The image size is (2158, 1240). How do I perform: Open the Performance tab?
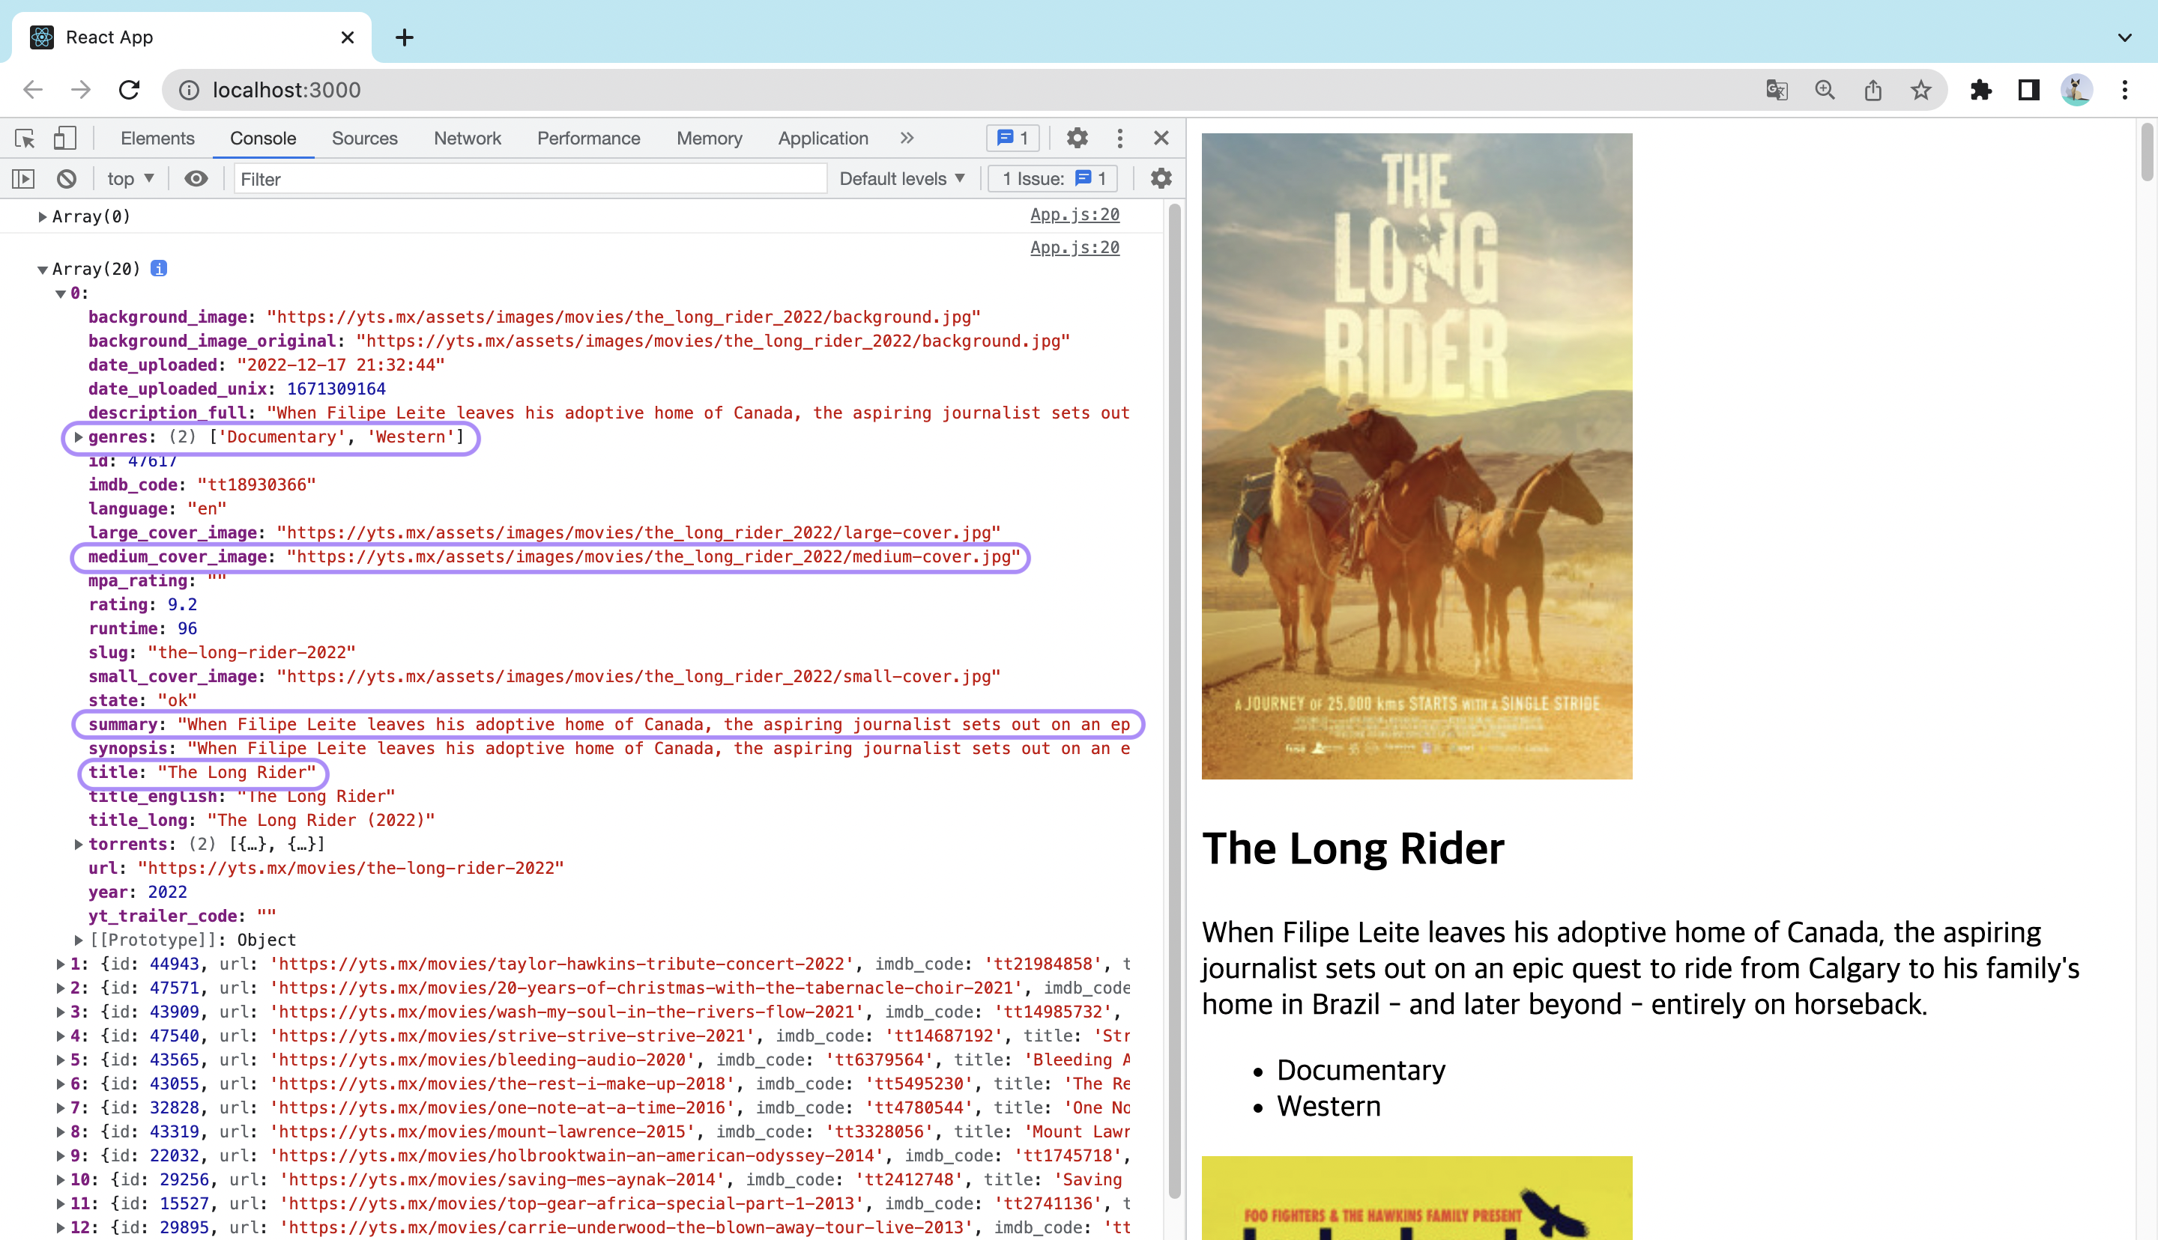pyautogui.click(x=589, y=138)
